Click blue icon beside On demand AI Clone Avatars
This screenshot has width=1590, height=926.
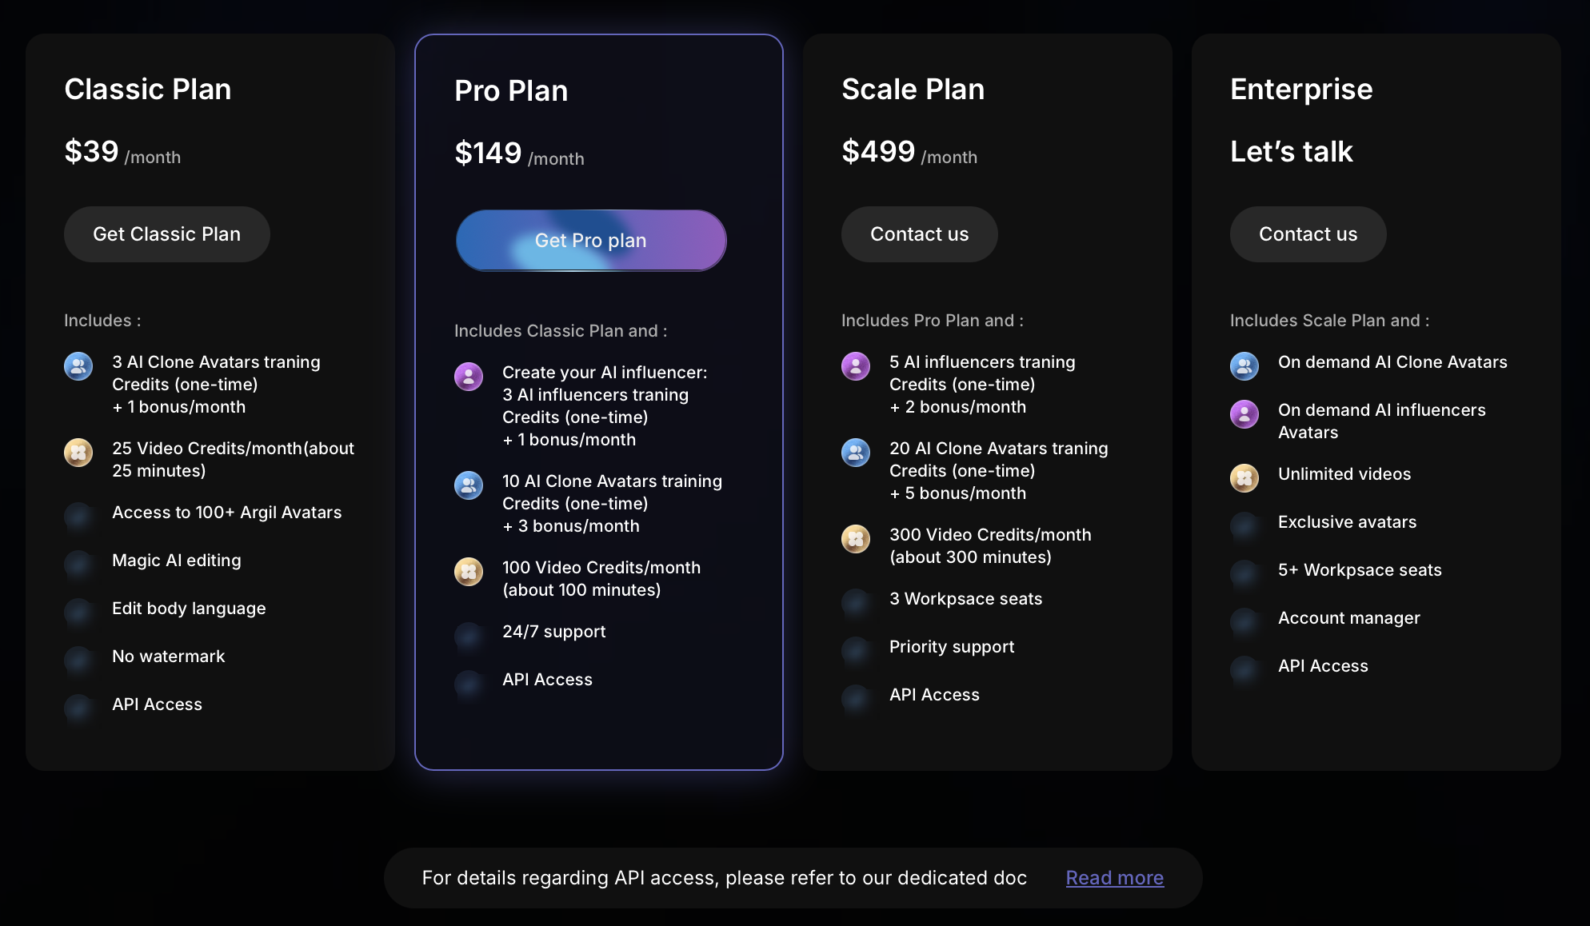click(x=1244, y=366)
